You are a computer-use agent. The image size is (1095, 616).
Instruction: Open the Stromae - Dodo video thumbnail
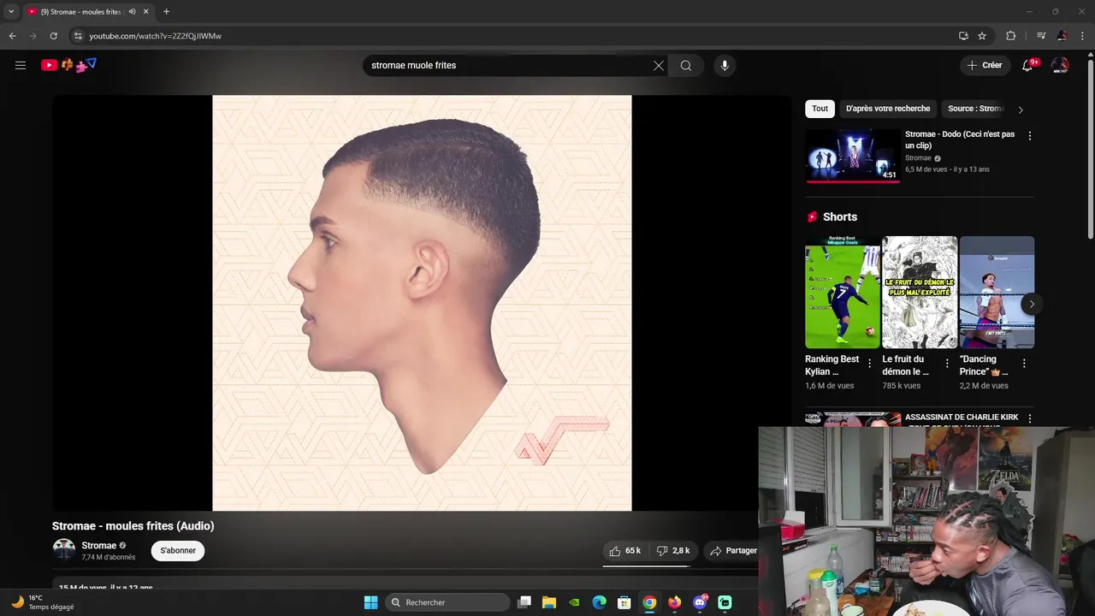853,156
